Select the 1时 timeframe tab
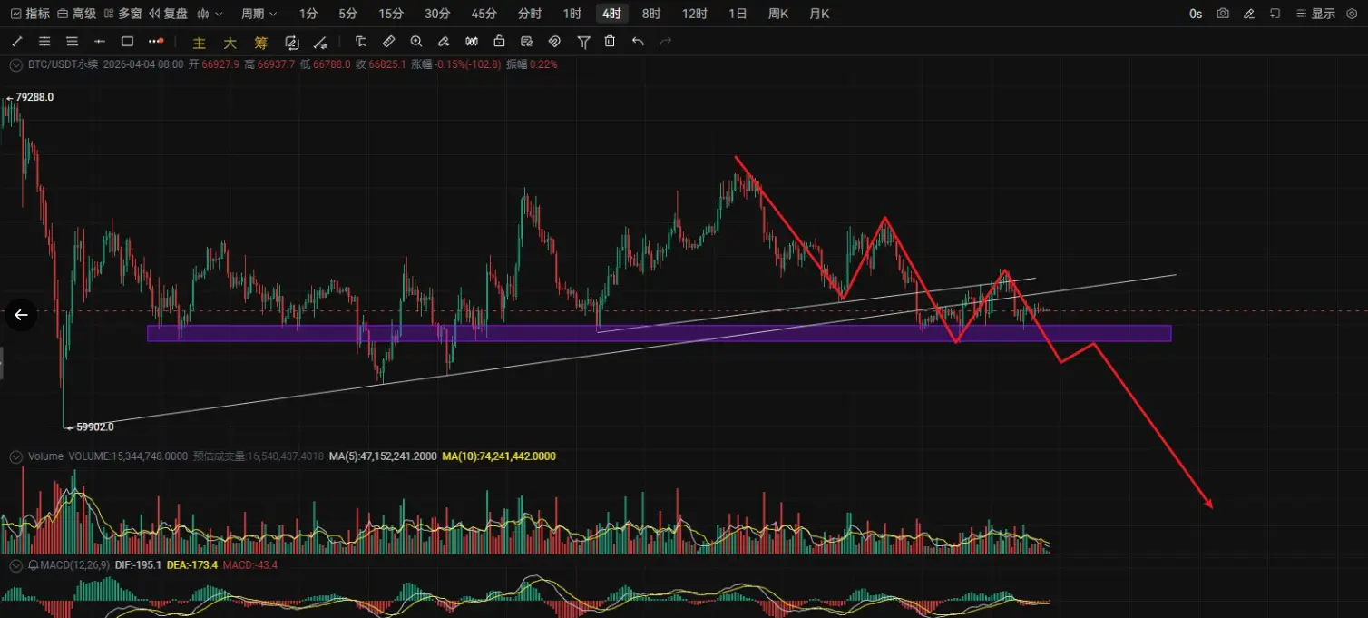Viewport: 1368px width, 618px height. tap(572, 14)
